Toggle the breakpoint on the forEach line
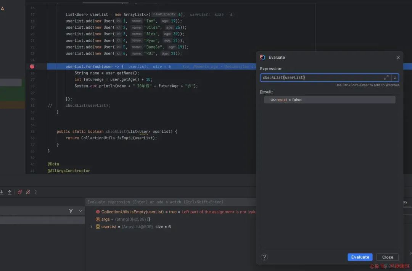 pos(32,66)
